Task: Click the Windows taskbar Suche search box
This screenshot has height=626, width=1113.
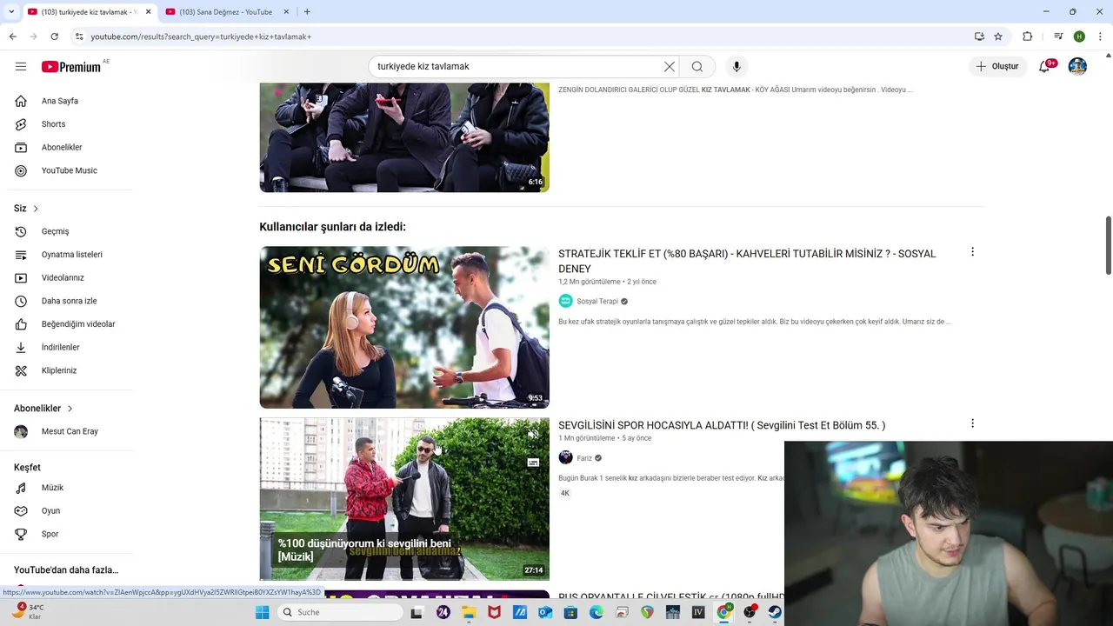Action: [x=341, y=612]
